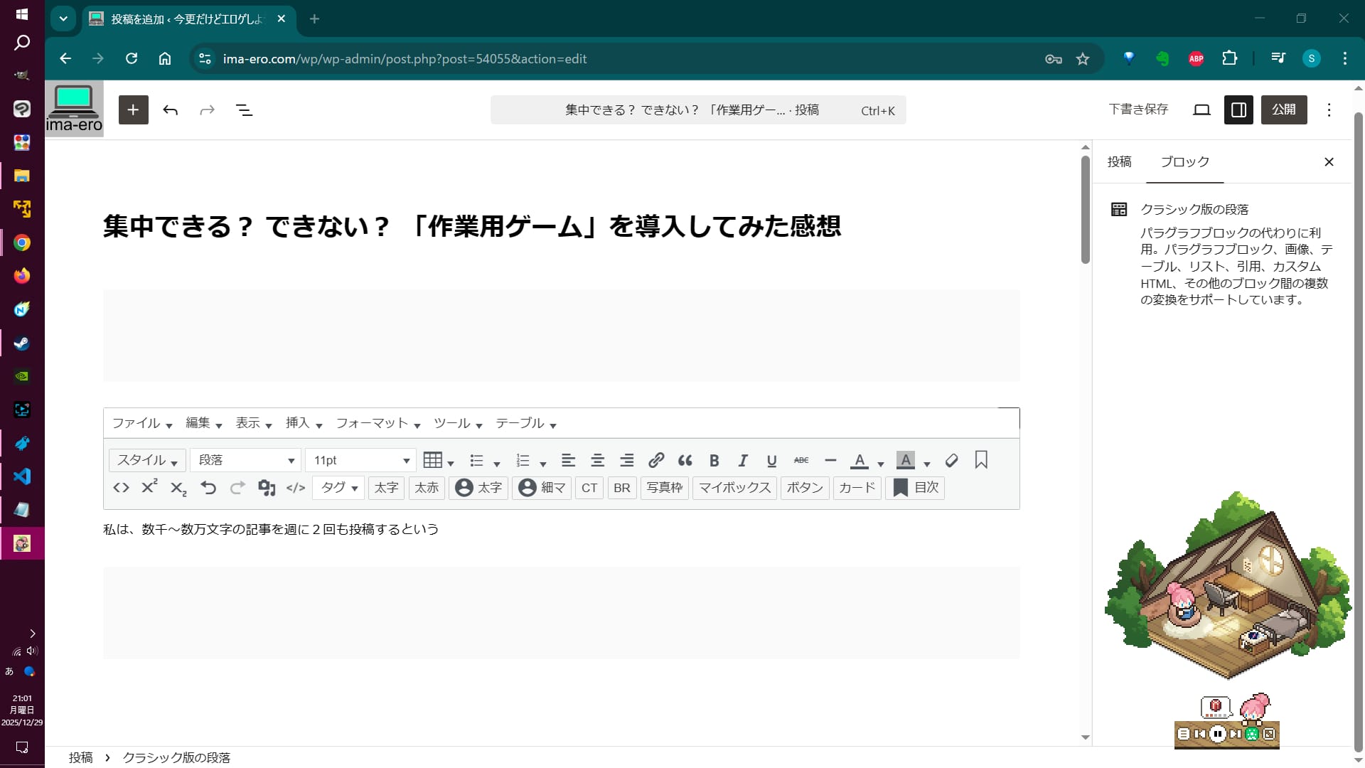1365x768 pixels.
Task: Toggle bold formatting in the classic toolbar
Action: click(714, 461)
